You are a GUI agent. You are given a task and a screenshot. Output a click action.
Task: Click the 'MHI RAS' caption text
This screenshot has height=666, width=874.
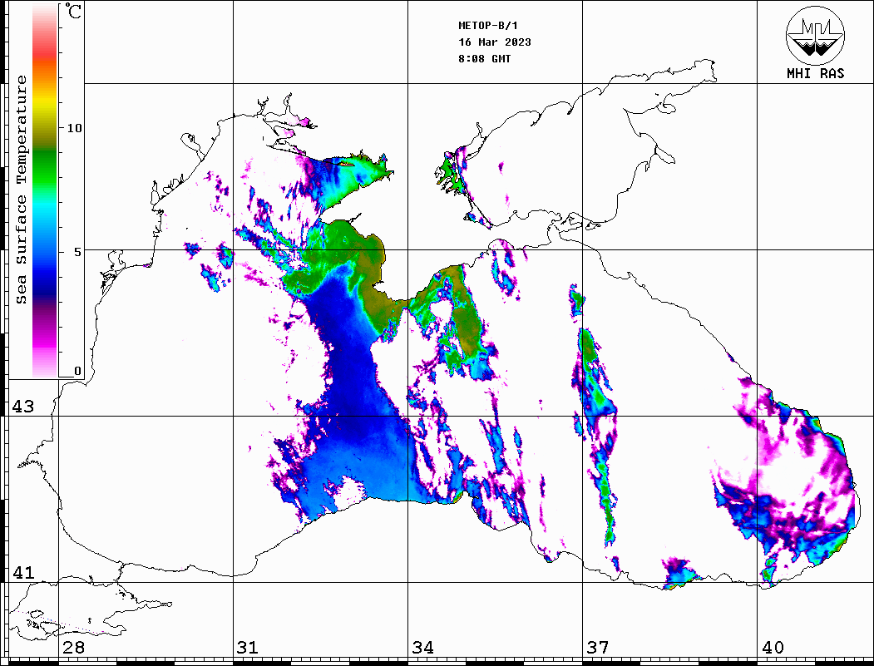815,73
